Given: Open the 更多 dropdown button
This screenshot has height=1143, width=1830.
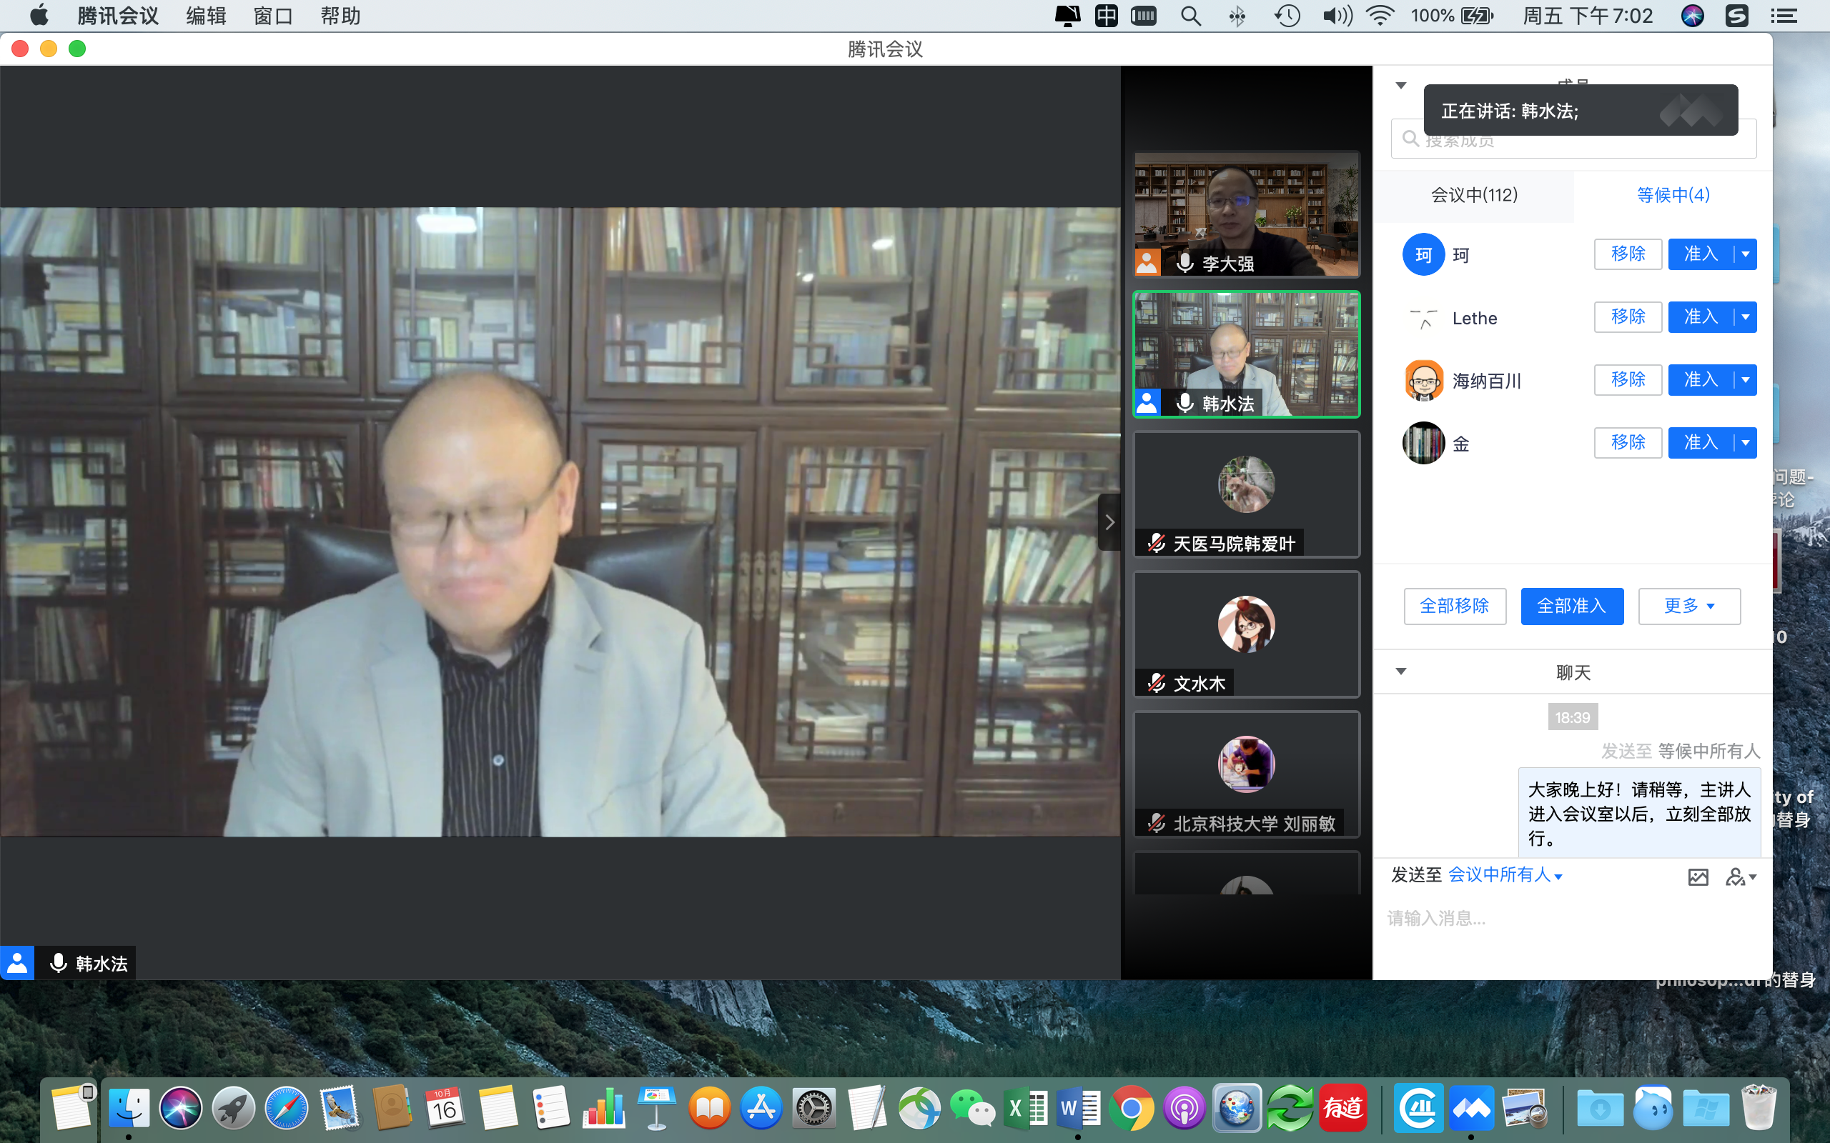Looking at the screenshot, I should point(1688,607).
